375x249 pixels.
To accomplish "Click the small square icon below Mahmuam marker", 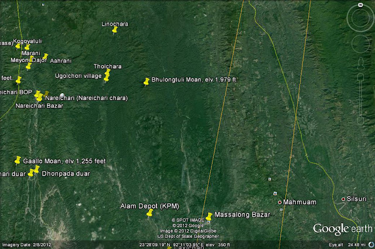I will (281, 210).
